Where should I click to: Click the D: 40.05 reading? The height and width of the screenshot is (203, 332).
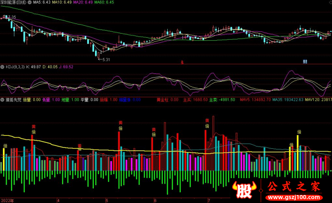point(50,67)
